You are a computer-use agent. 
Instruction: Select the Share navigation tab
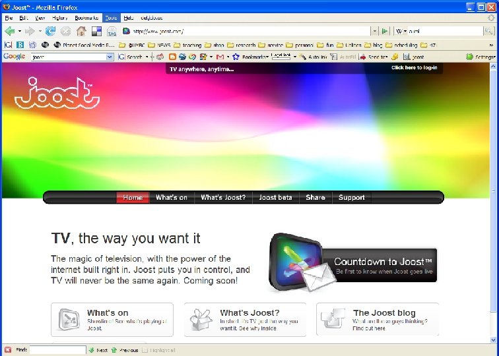[316, 197]
